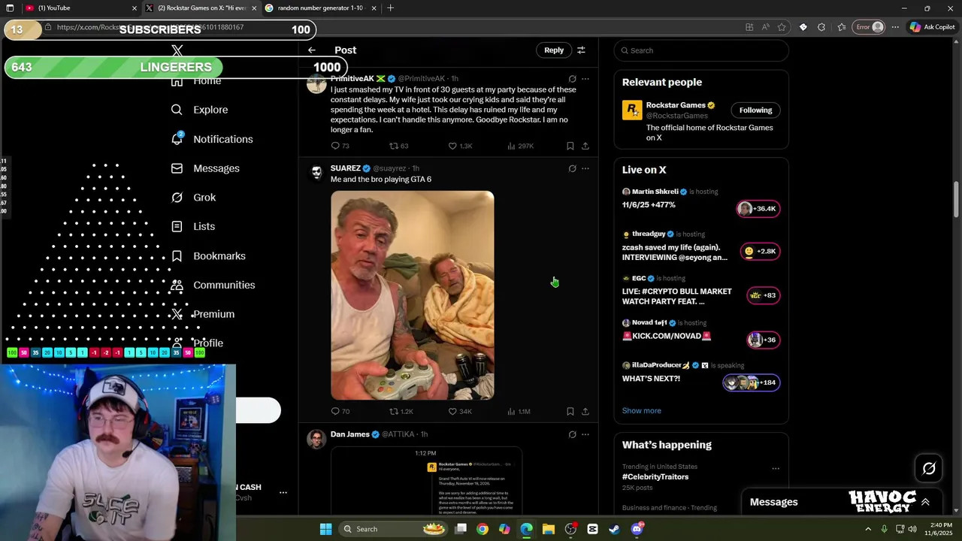Image resolution: width=962 pixels, height=541 pixels.
Task: Open Steam from the Windows taskbar
Action: click(614, 529)
